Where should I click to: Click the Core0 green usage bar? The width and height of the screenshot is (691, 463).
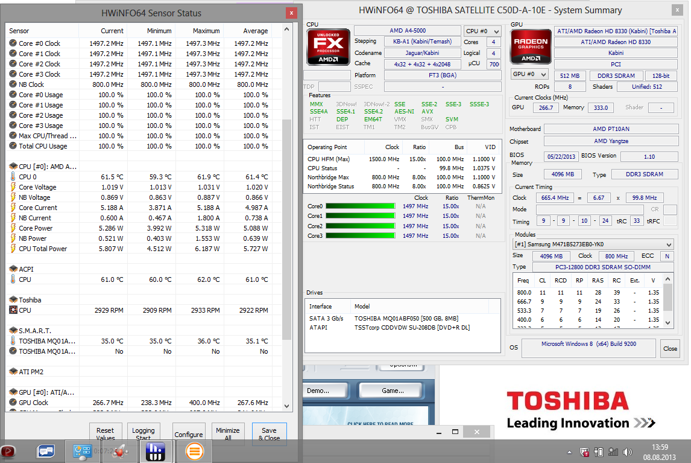[360, 206]
